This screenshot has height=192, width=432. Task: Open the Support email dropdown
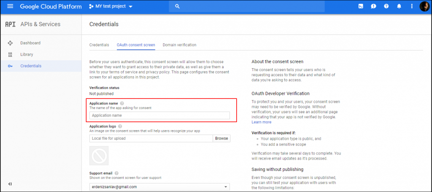pos(159,187)
